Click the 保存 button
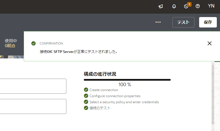Viewport: 220px width, 131px height. (x=208, y=22)
